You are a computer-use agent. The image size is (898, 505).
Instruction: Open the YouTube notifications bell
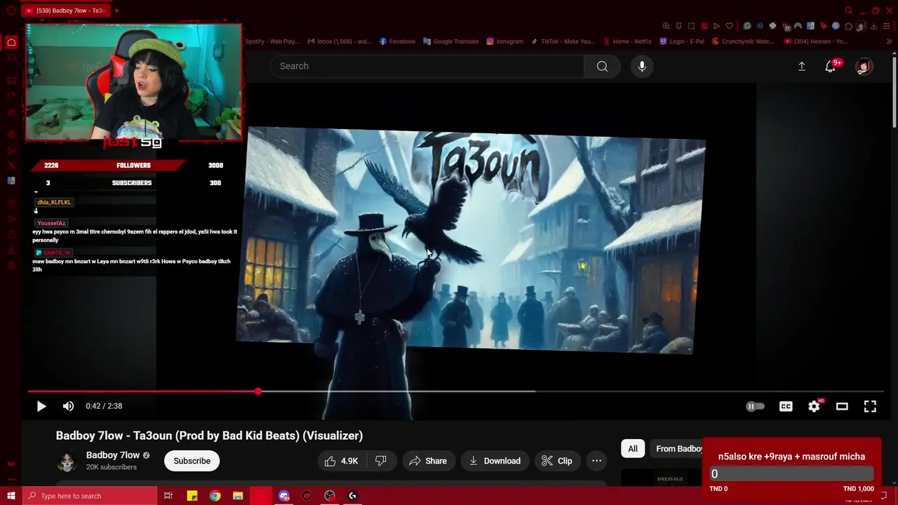(831, 66)
